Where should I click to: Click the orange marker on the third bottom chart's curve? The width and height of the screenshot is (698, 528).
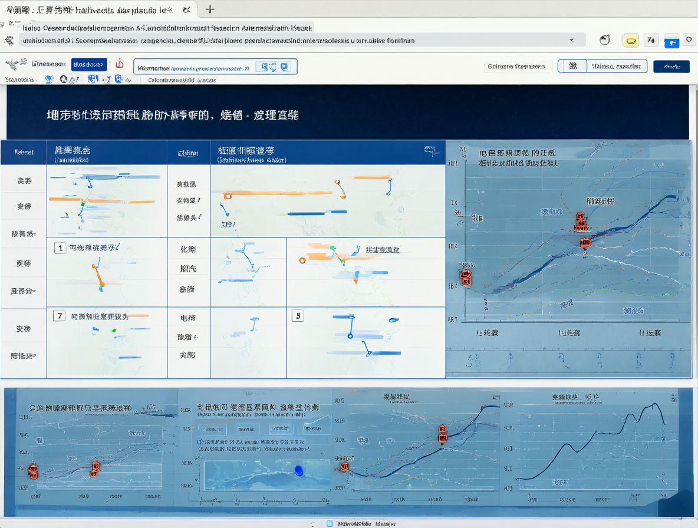[443, 434]
